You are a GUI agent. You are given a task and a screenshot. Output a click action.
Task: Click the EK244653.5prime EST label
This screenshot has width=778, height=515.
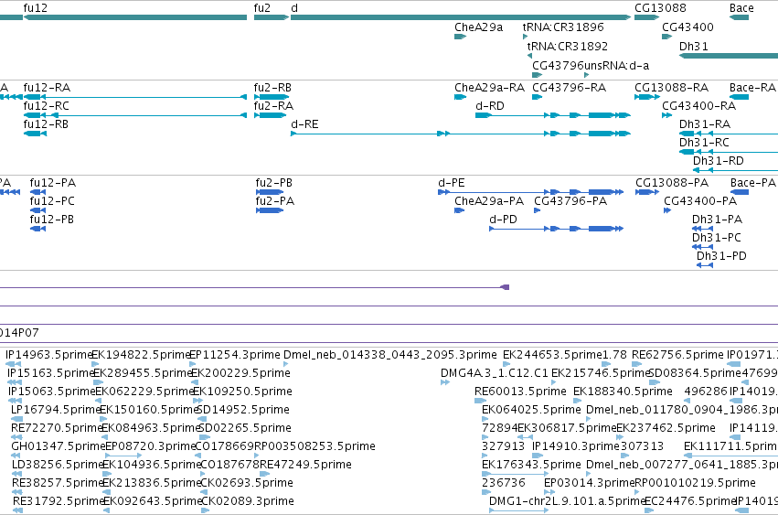[552, 355]
